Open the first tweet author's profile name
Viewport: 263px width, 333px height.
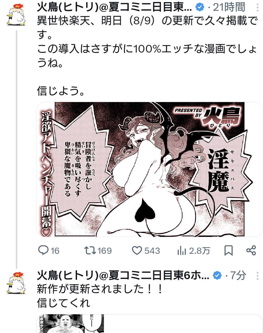pyautogui.click(x=114, y=7)
